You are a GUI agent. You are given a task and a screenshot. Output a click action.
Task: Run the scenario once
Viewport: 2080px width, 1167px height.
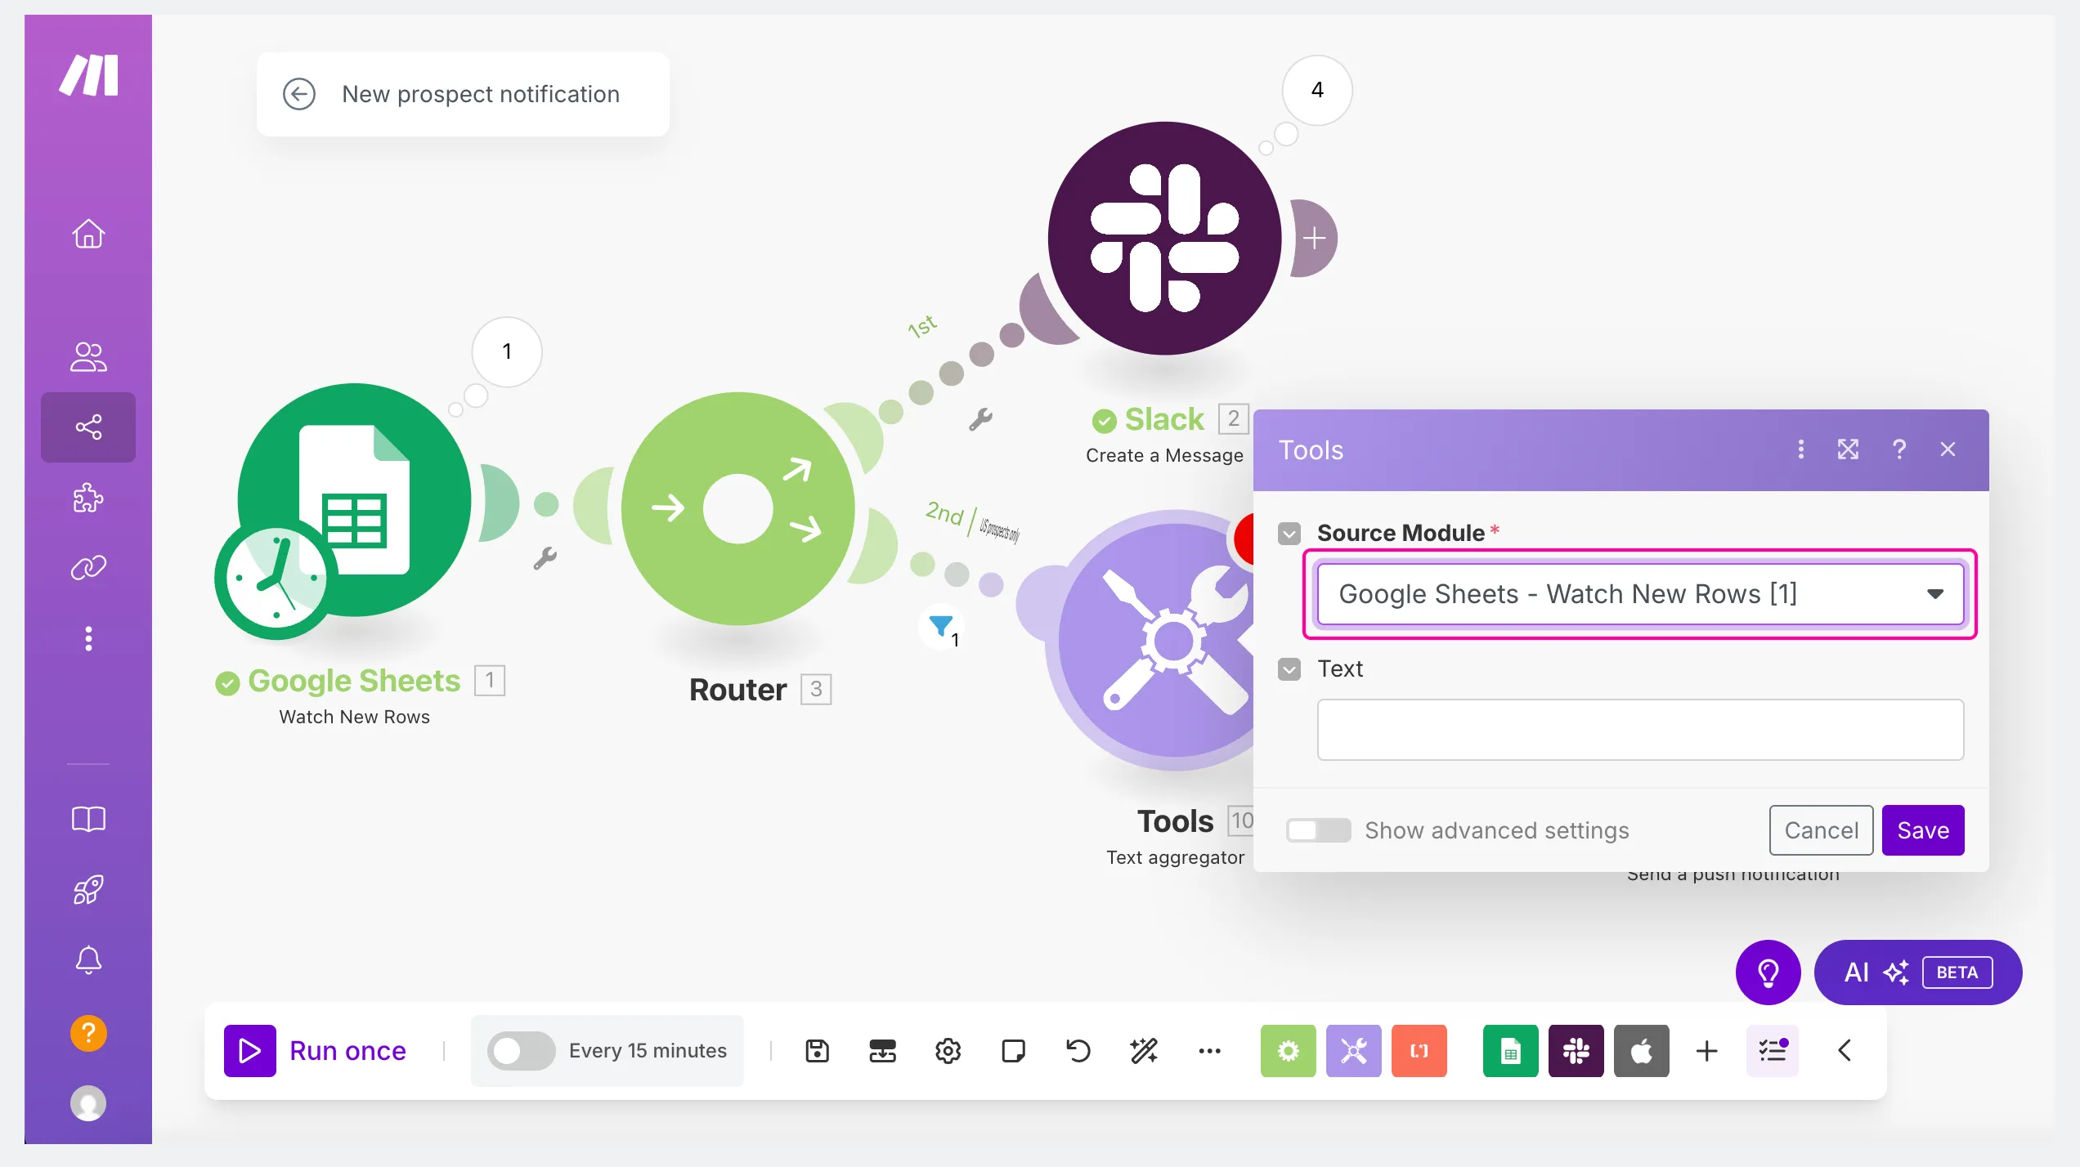(315, 1050)
